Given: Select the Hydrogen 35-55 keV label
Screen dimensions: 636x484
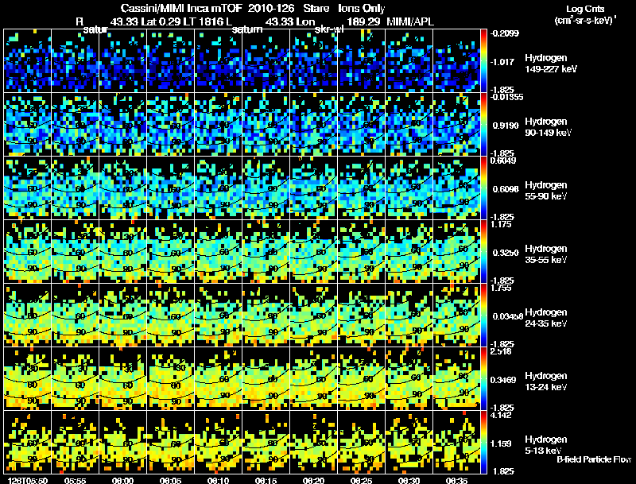Looking at the screenshot, I should coord(546,254).
